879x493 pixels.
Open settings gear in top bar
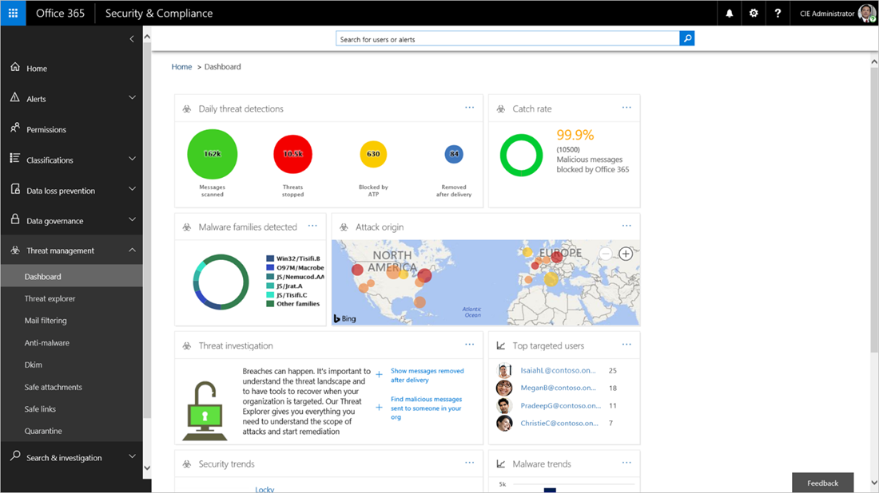tap(754, 13)
